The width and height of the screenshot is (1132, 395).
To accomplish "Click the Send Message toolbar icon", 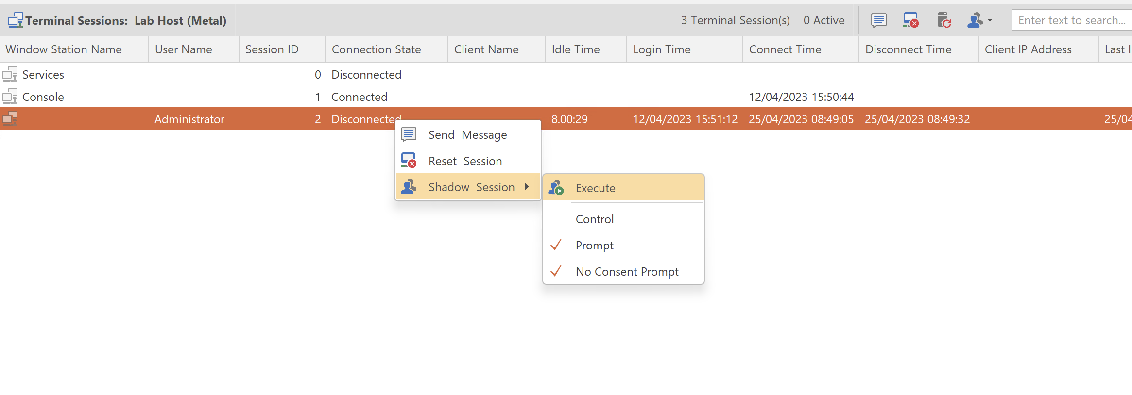I will click(878, 20).
